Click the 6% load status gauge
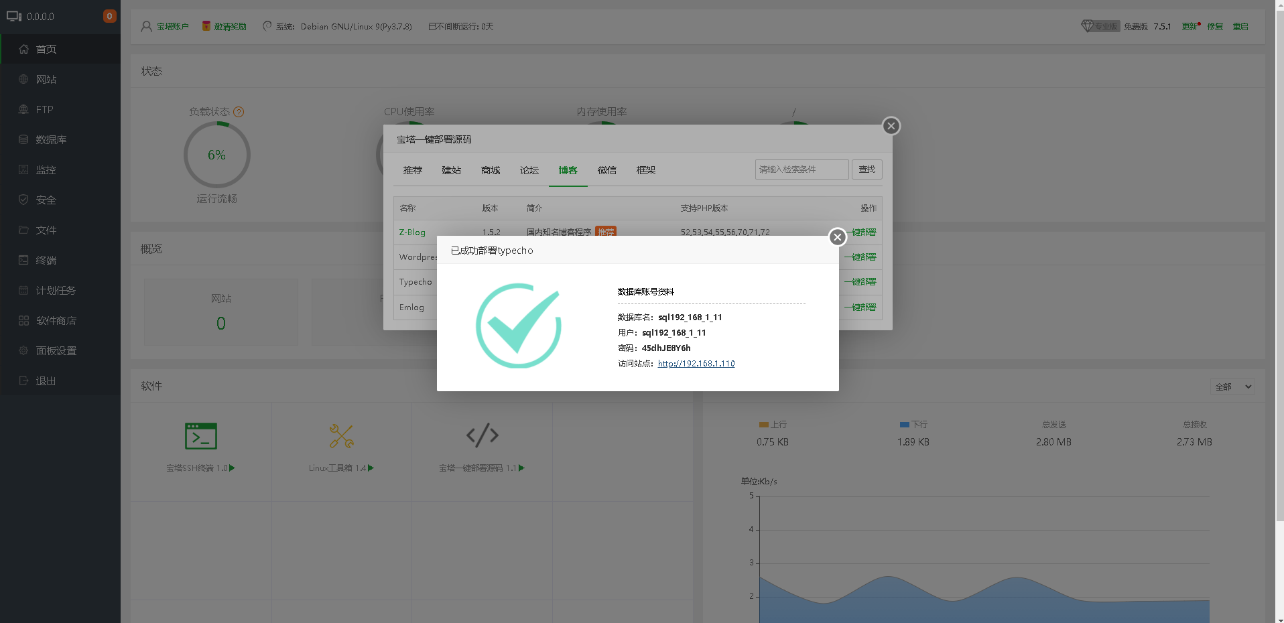The height and width of the screenshot is (623, 1284). (216, 155)
